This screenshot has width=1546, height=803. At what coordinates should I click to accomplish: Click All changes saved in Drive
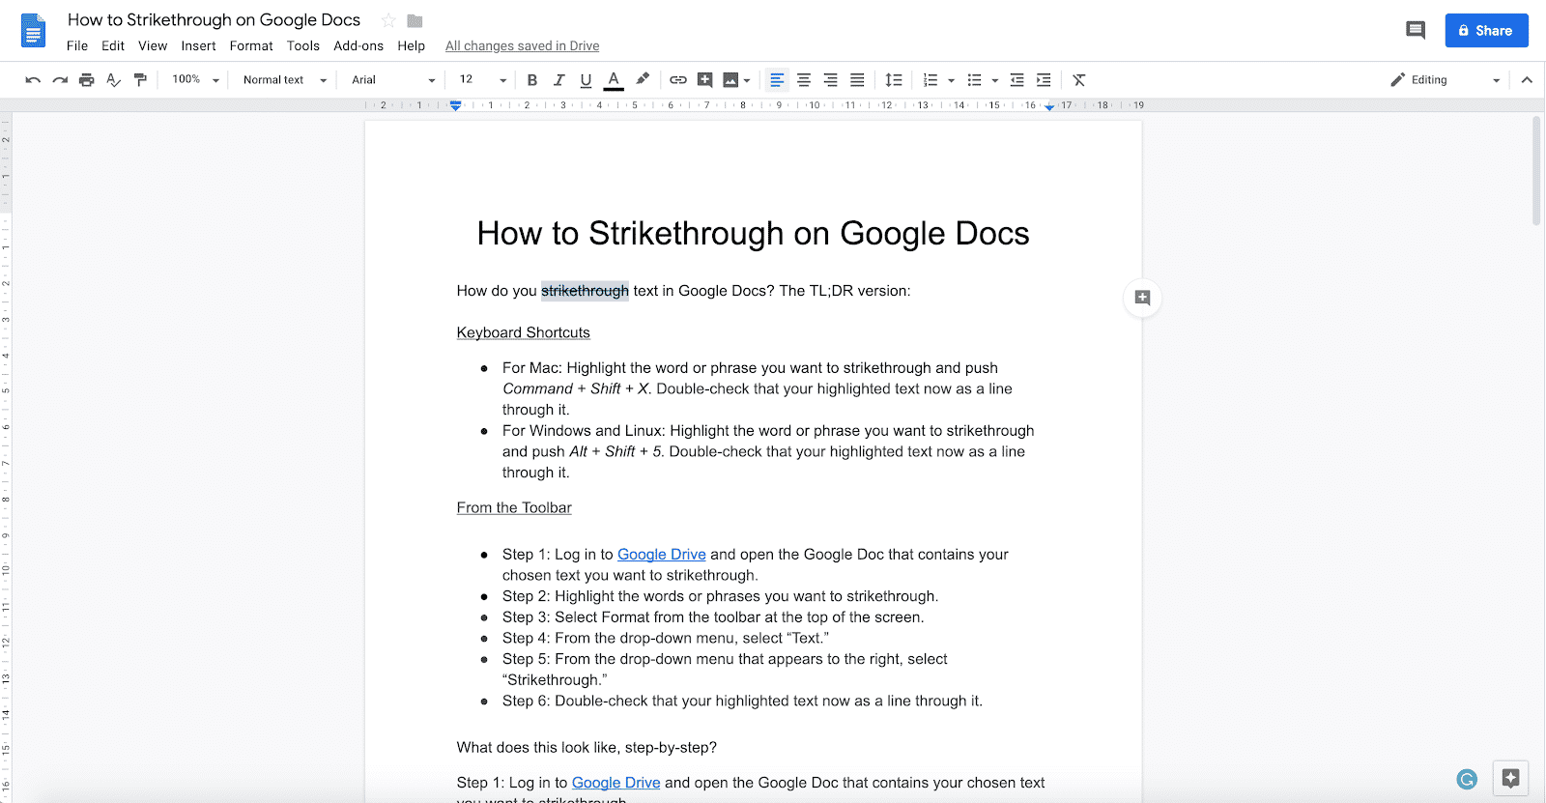(x=522, y=45)
